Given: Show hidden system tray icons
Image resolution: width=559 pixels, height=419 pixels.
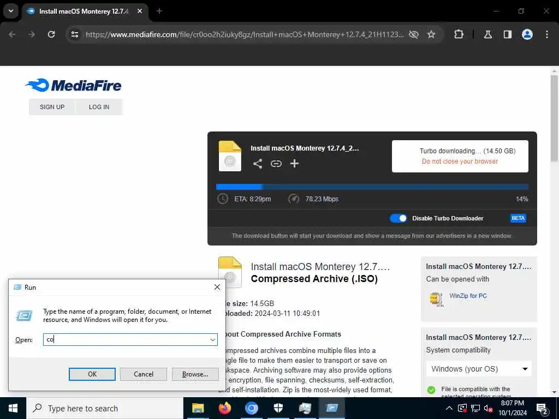Looking at the screenshot, I should (449, 408).
